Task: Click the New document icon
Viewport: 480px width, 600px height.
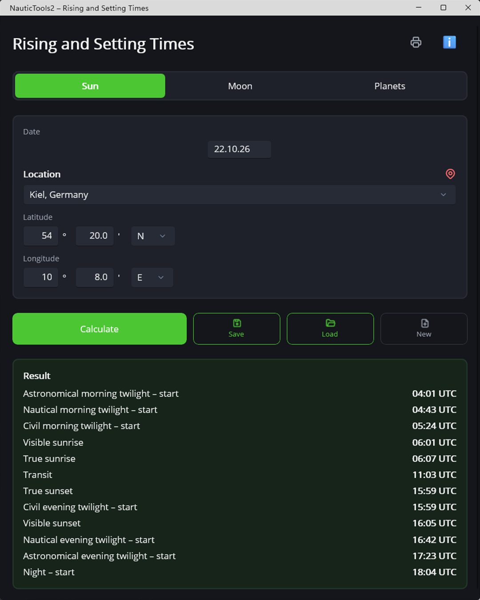Action: 424,323
